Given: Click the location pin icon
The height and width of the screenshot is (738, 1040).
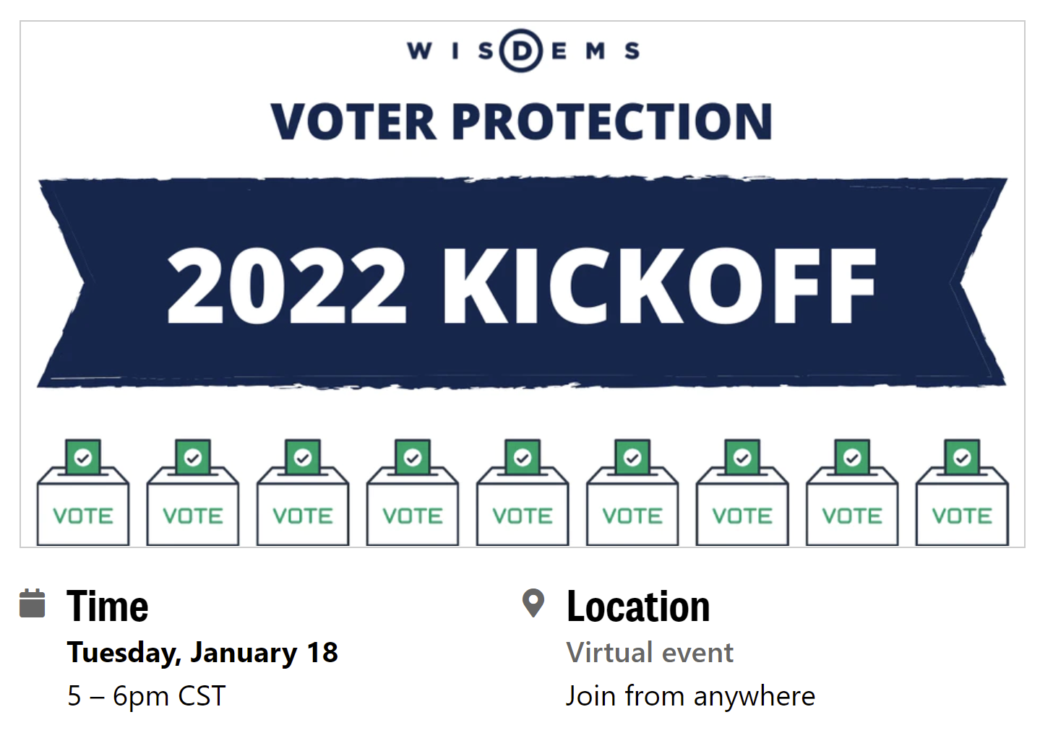Looking at the screenshot, I should [533, 603].
